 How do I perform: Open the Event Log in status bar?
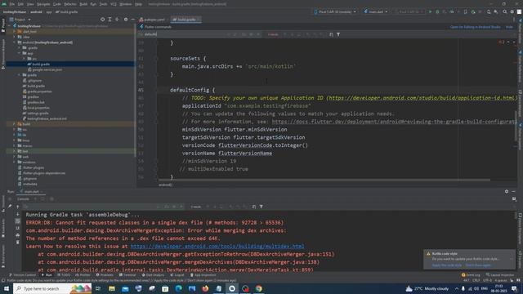pos(471,275)
